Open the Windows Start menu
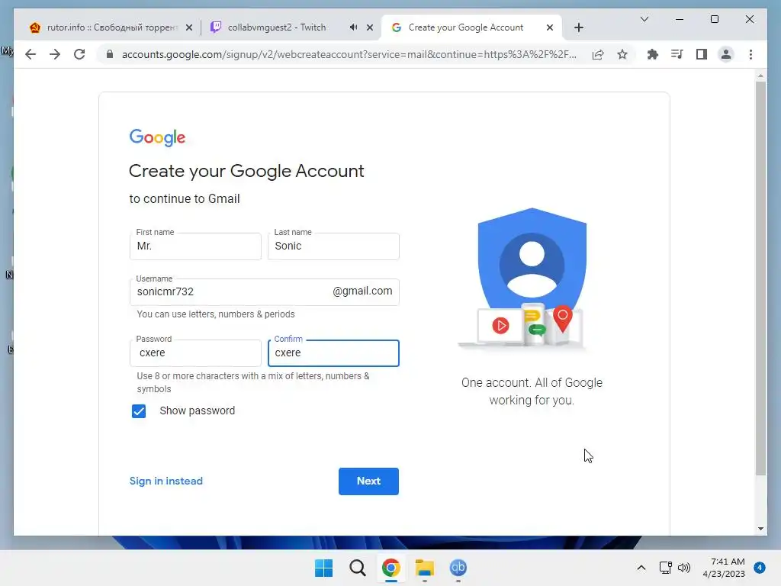Viewport: 781px width, 586px height. pyautogui.click(x=323, y=568)
